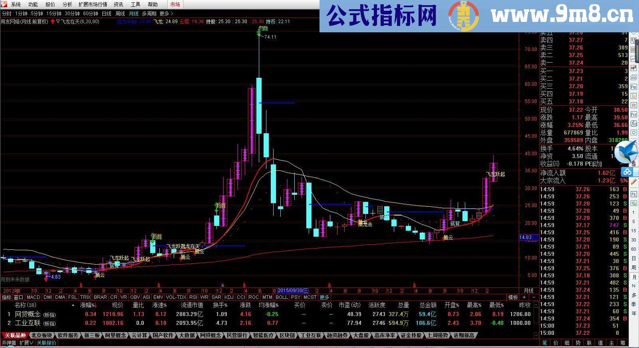639x348 pixels.
Task: Select monthly 月 period in sidebar
Action: [634, 277]
